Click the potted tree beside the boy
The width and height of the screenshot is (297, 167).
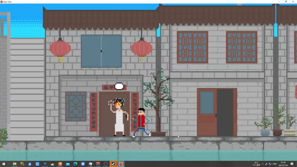point(159,102)
